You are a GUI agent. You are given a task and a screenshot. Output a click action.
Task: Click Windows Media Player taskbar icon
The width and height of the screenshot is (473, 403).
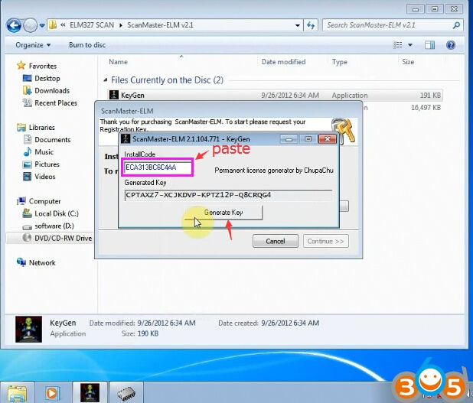(x=52, y=393)
